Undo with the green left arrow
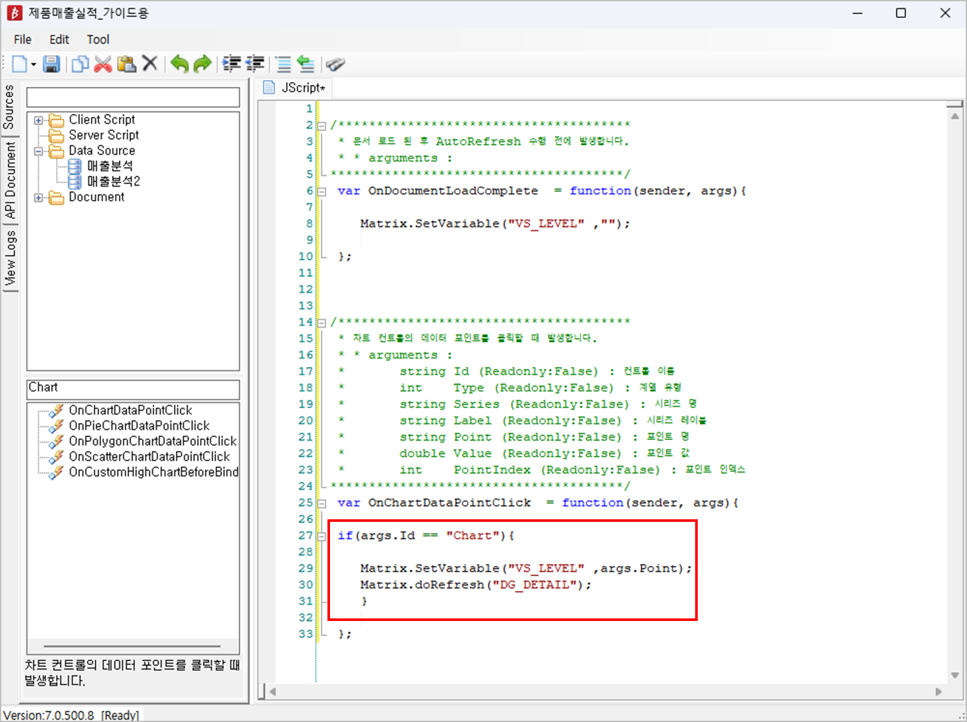967x722 pixels. point(180,64)
